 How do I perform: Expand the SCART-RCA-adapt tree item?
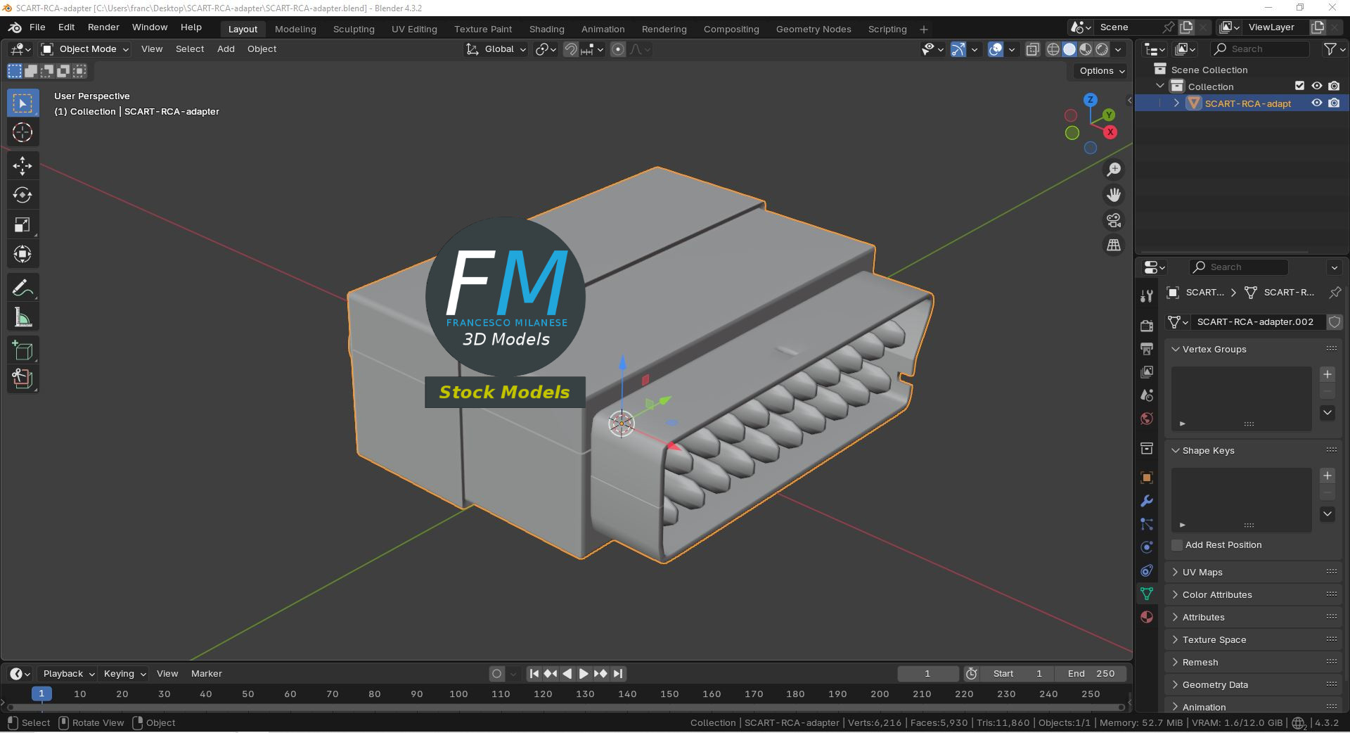click(x=1177, y=103)
